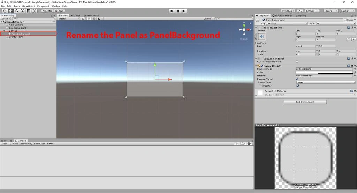Toggle PanelBackground active checkbox in Inspector
This screenshot has height=193, width=357.
click(x=264, y=20)
